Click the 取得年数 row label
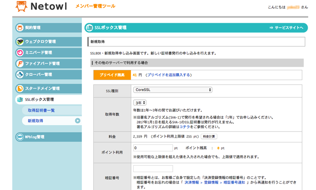Screen dimensions: 316x190 point(112,114)
